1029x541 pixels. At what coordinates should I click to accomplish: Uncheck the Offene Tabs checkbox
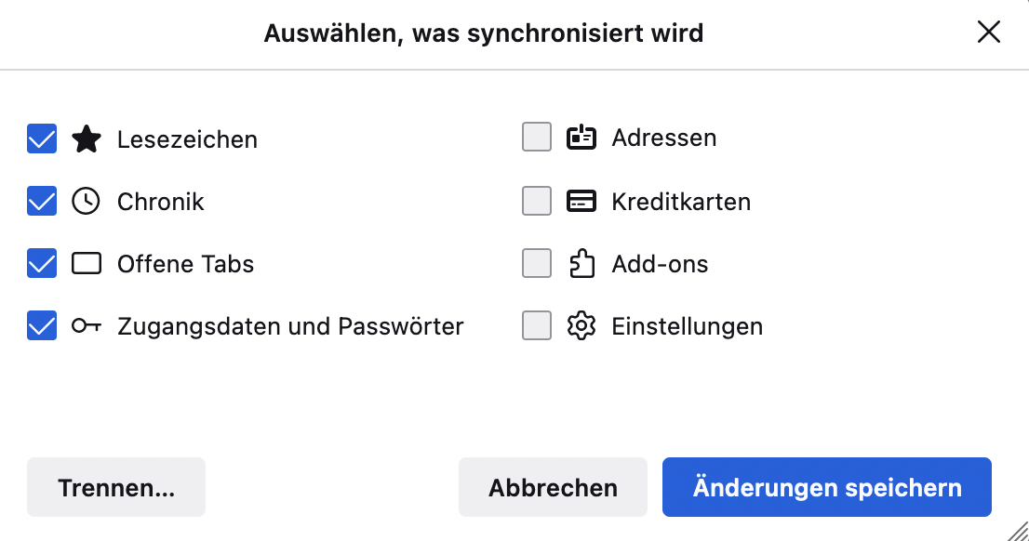[x=42, y=264]
